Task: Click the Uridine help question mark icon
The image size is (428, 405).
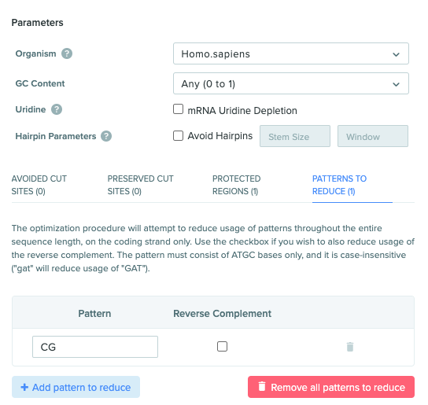Action: click(x=57, y=109)
